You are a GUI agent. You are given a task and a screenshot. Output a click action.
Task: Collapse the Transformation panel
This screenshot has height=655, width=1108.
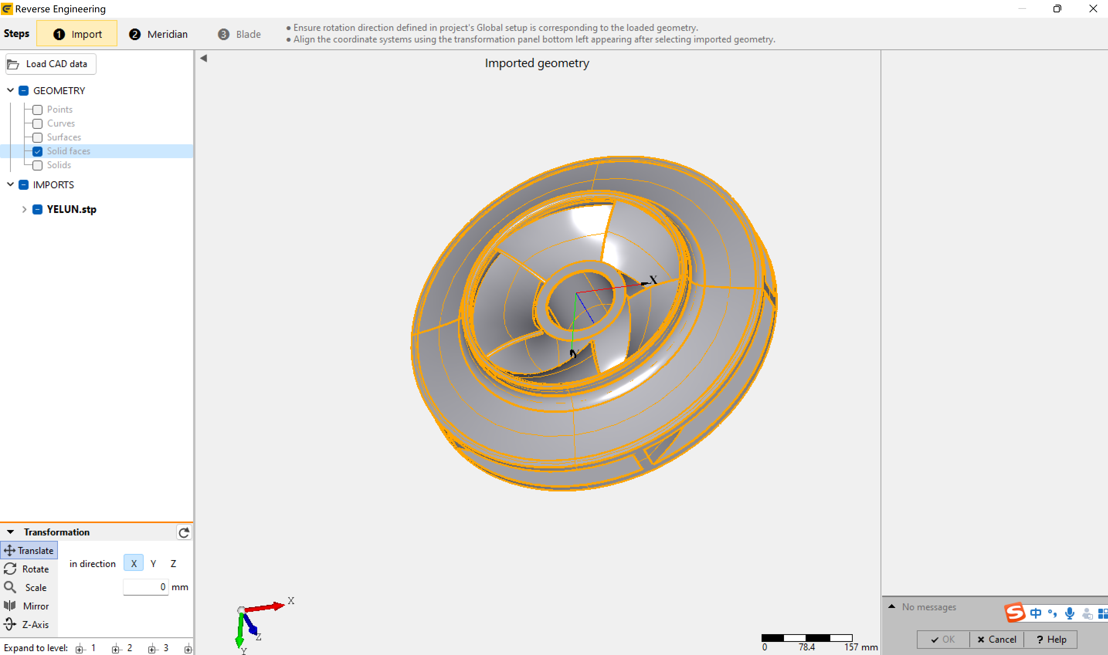click(10, 532)
